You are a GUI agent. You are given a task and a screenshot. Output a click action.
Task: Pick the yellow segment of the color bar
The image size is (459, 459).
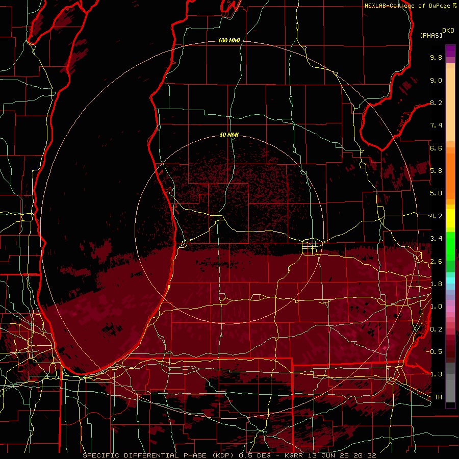(450, 218)
